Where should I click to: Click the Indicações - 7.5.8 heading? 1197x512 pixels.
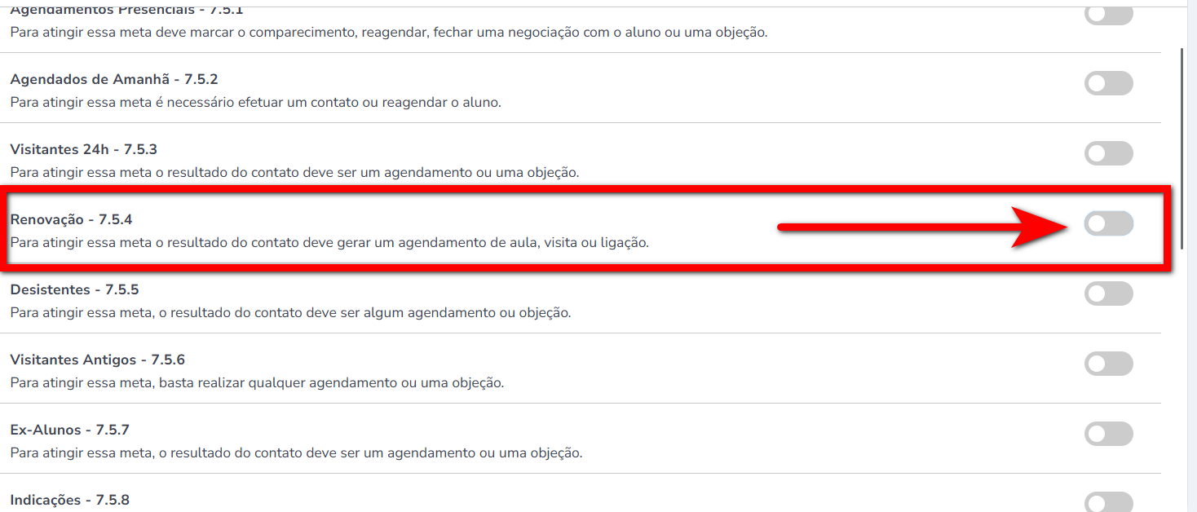(69, 500)
